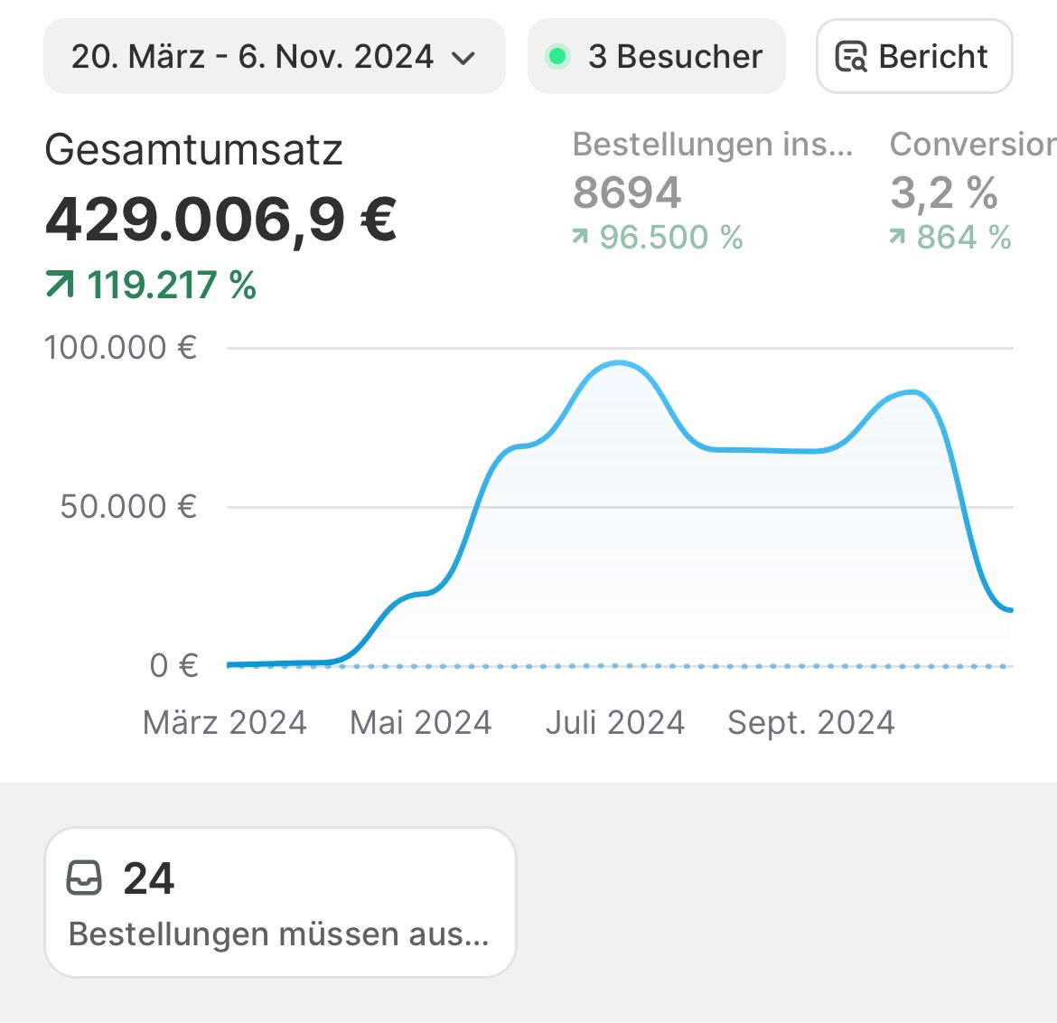Viewport: 1057px width, 1023px height.
Task: Select the Gesamtumsatz metric heading
Action: click(x=193, y=150)
